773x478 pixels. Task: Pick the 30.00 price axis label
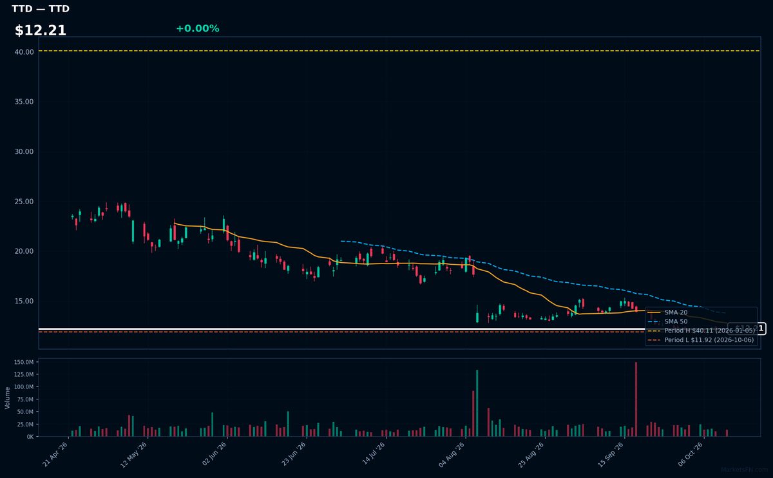click(x=24, y=151)
